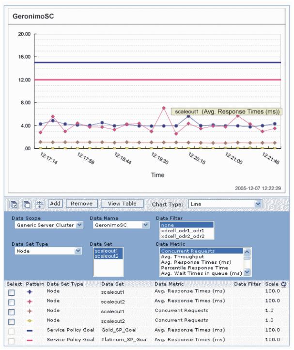Viewport: 294px width, 350px height.
Task: Click the Data Metric scrollbar thumb
Action: pyautogui.click(x=247, y=257)
